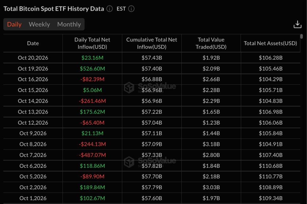Click the $5.06M inflow value
307x204 pixels.
[92, 90]
